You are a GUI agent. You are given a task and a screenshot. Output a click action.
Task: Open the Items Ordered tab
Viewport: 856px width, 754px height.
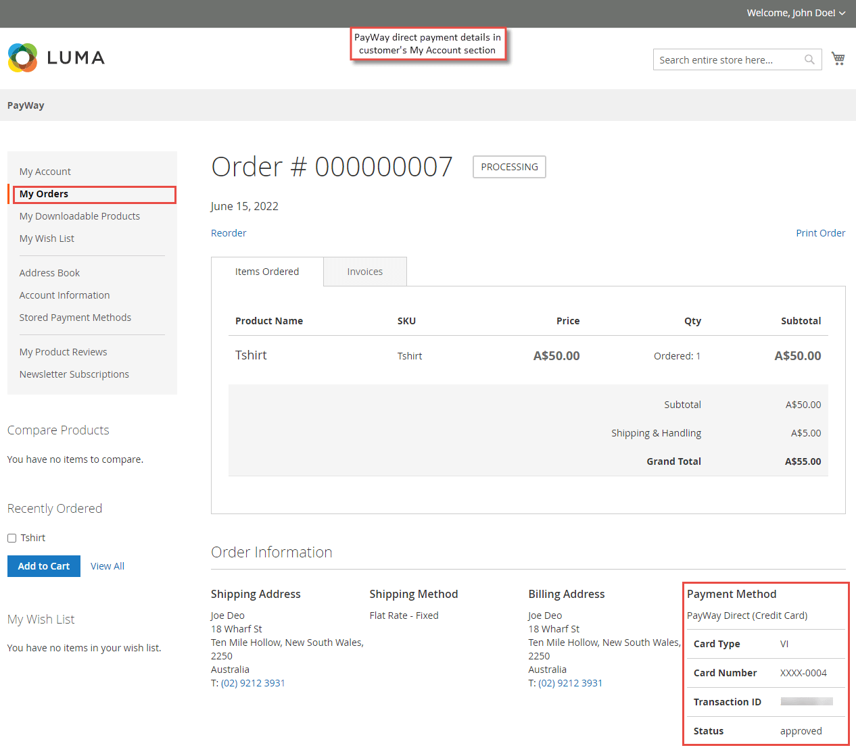coord(266,271)
